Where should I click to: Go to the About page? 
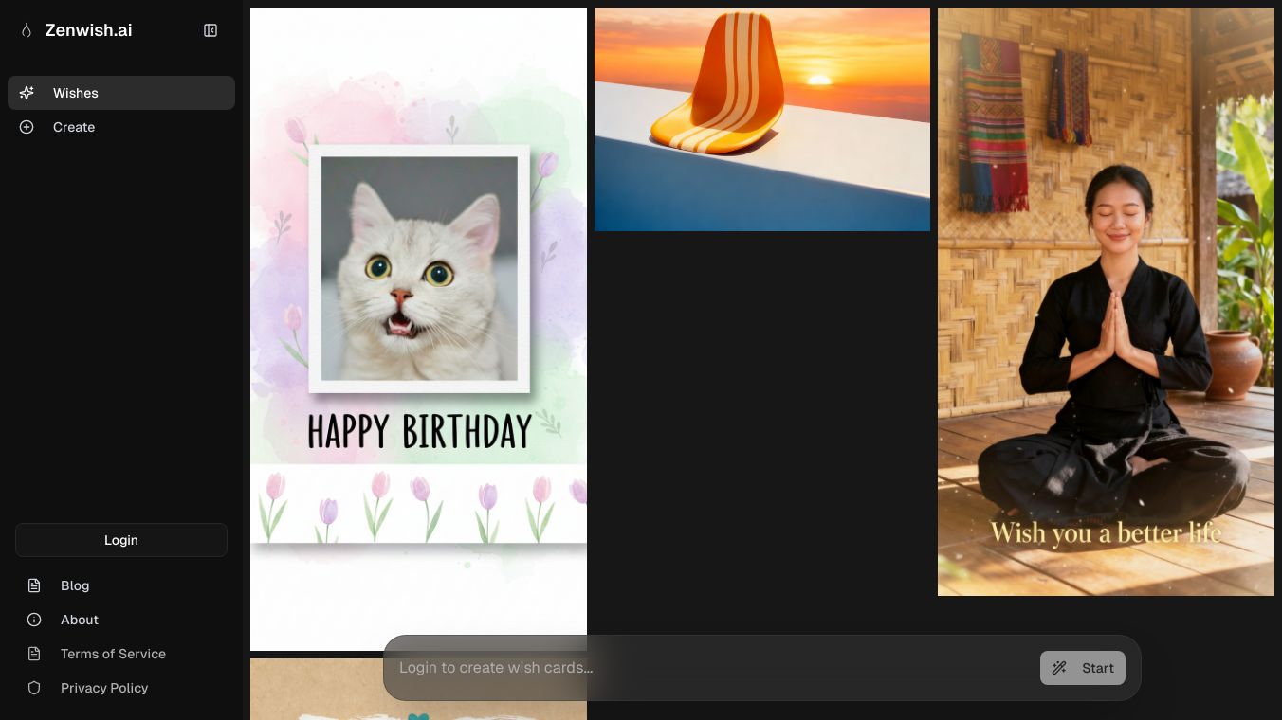[x=121, y=620]
